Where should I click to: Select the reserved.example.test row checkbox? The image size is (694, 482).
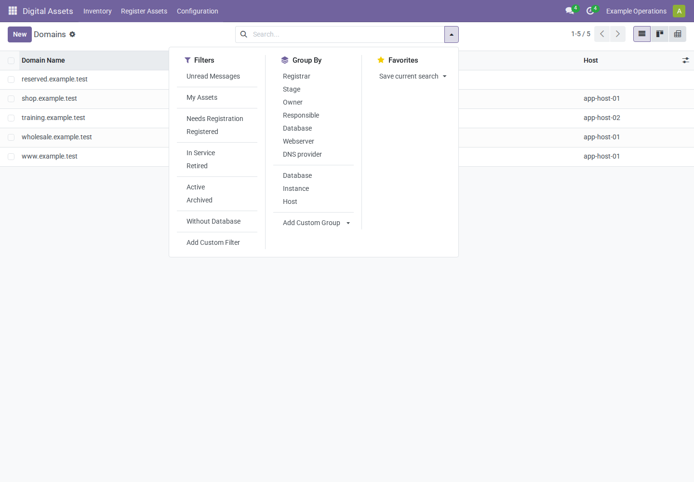(11, 80)
